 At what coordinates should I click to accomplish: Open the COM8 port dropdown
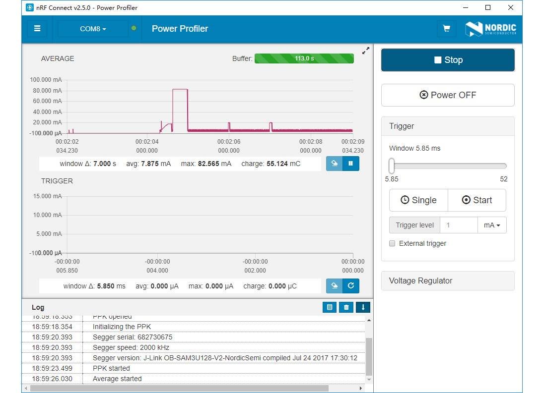(93, 29)
